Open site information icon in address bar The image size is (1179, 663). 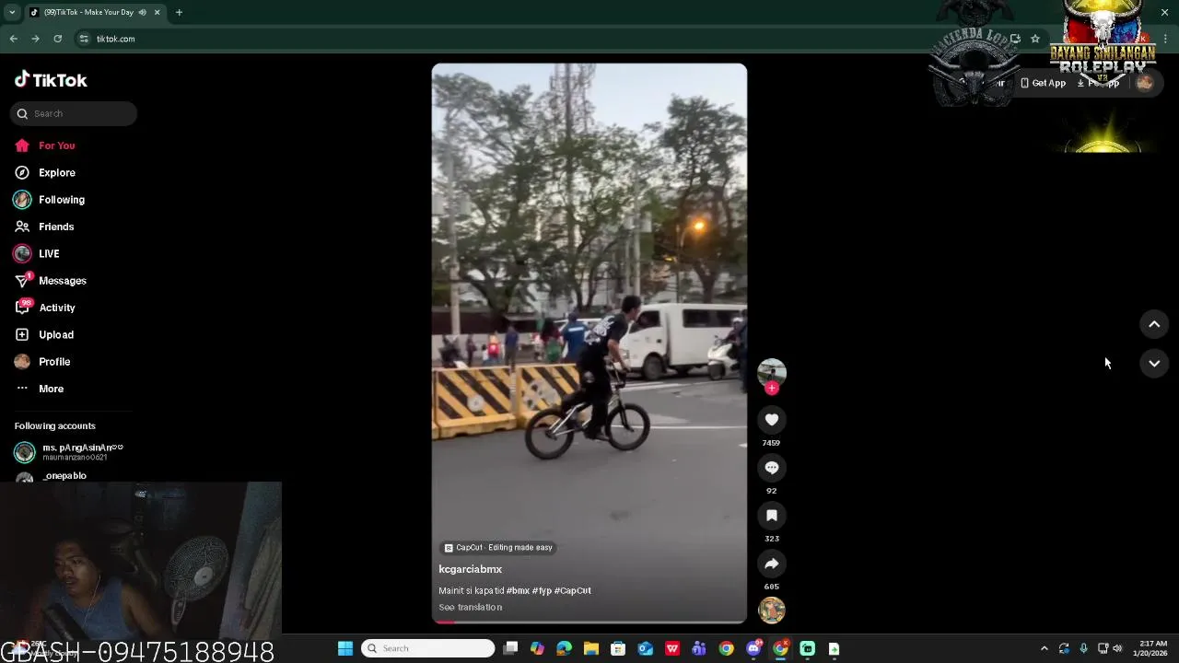(84, 39)
